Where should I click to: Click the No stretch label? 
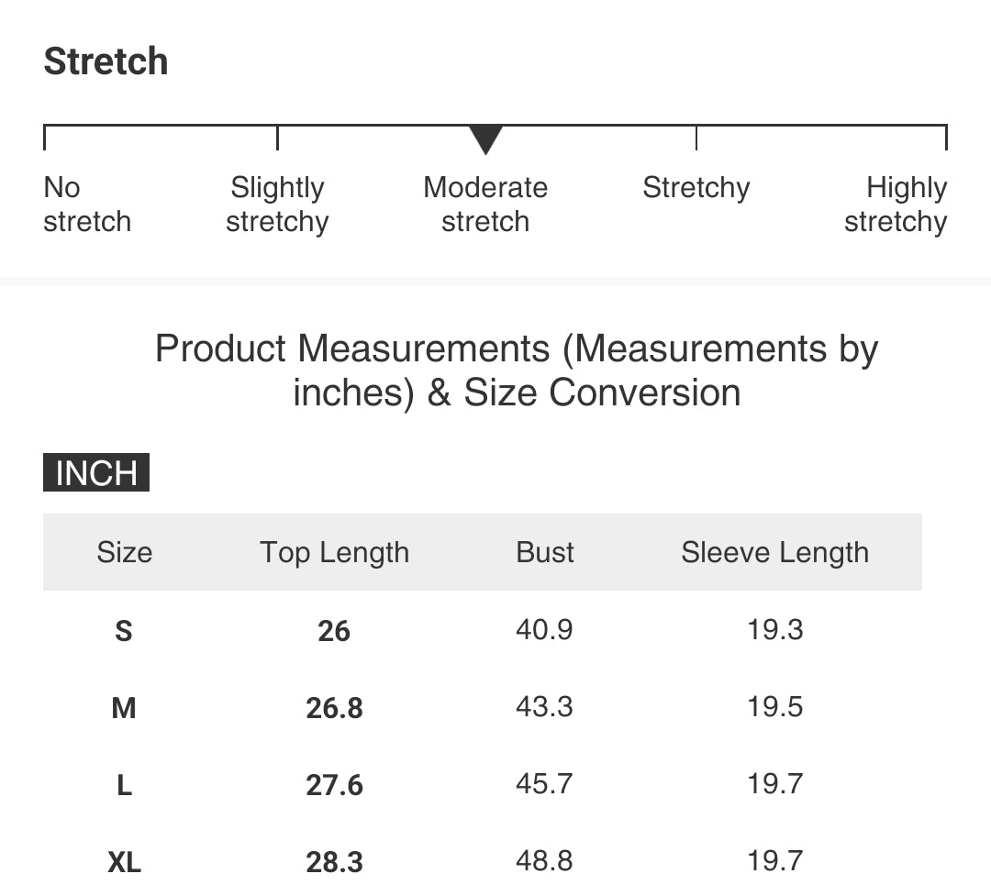click(x=87, y=205)
